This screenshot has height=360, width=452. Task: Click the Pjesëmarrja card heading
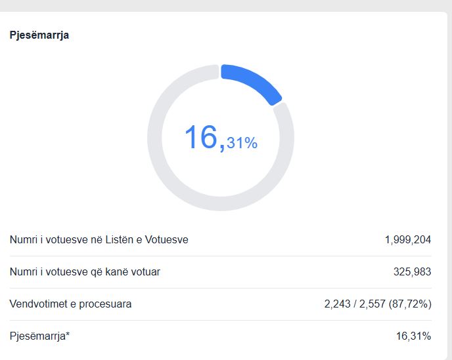point(39,35)
